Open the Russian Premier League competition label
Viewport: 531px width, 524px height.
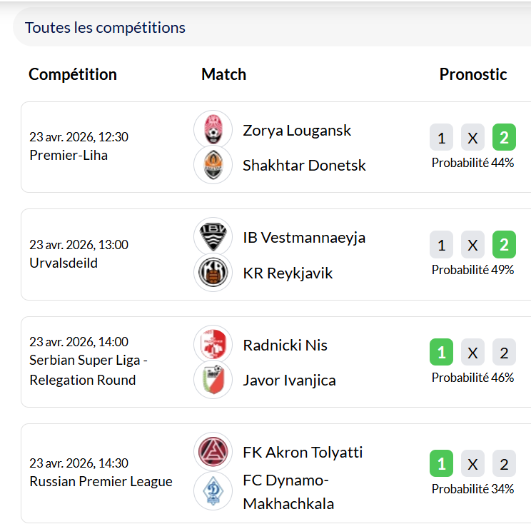coord(101,481)
